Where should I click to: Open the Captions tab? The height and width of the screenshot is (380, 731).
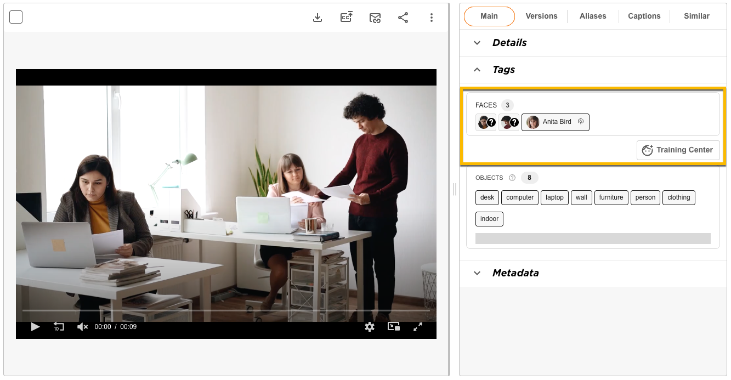644,16
